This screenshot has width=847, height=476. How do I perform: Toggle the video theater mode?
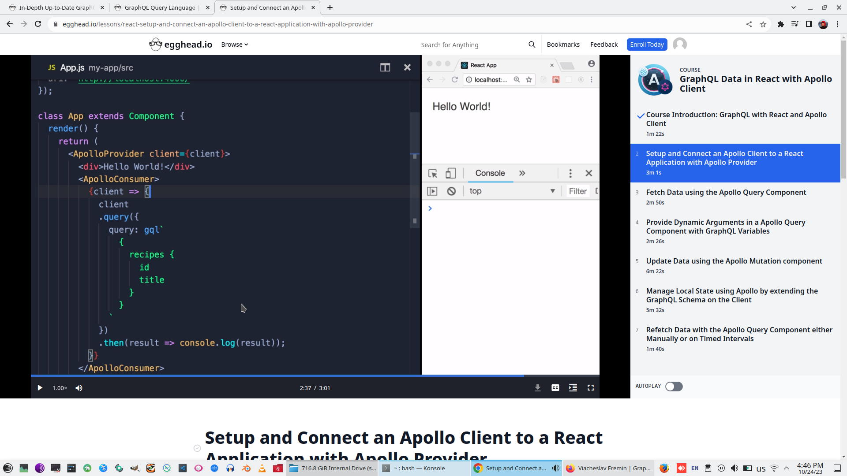[x=573, y=388]
